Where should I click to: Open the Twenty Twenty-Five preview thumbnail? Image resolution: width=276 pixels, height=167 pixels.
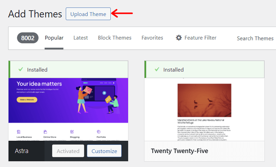204,109
